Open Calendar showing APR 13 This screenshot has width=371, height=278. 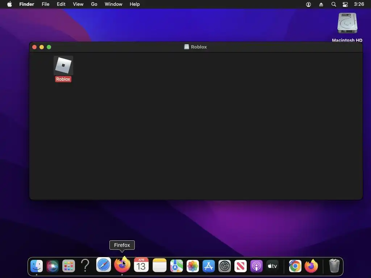(141, 265)
